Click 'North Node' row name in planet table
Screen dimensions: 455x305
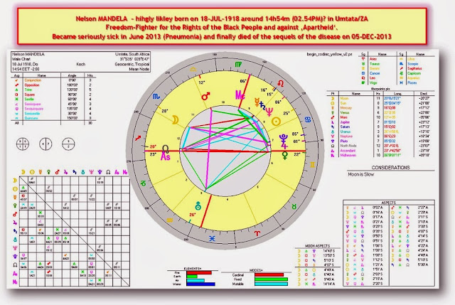click(348, 146)
